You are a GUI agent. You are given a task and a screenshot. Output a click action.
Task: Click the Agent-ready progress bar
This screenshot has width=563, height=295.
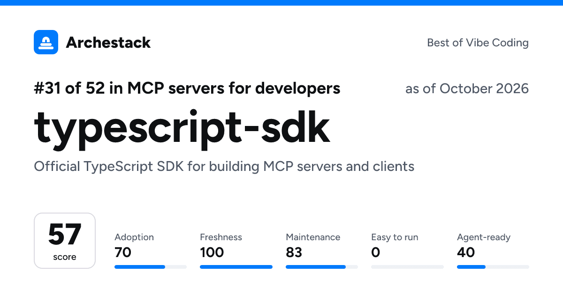tap(493, 267)
